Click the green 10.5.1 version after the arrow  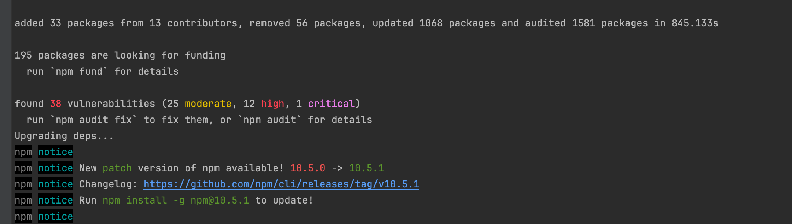(366, 168)
